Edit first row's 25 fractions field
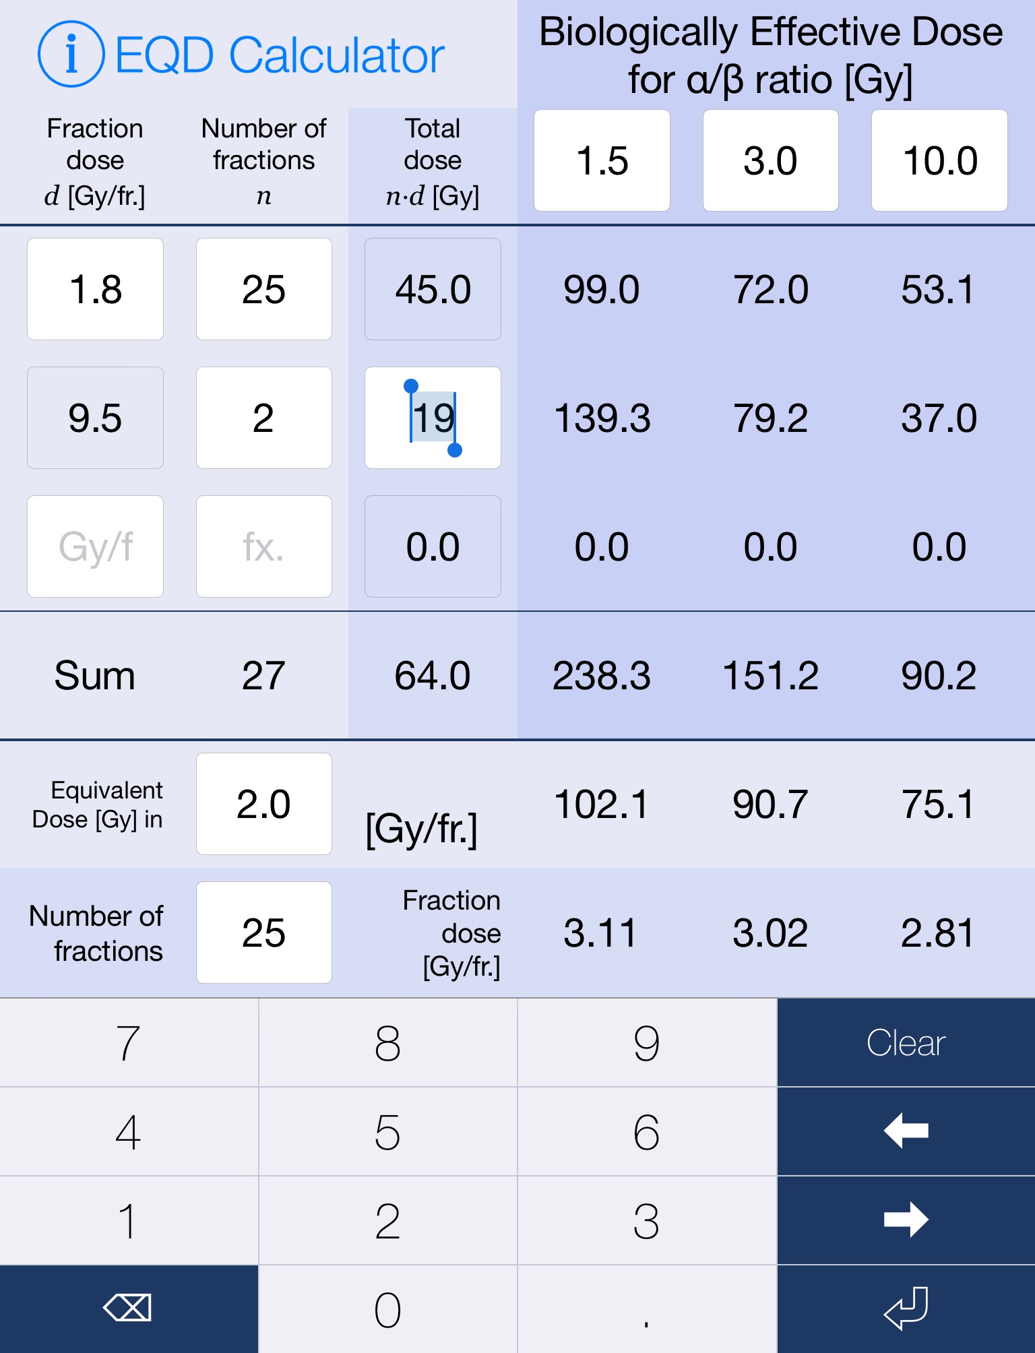This screenshot has height=1353, width=1035. (x=263, y=289)
